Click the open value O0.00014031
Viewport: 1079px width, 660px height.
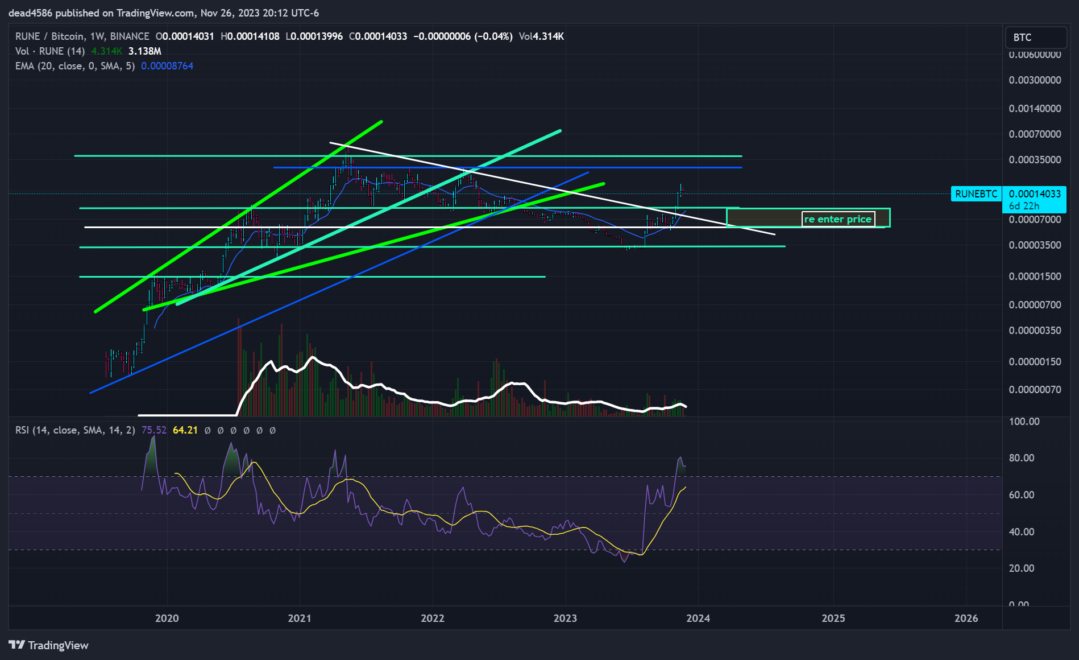[x=185, y=36]
